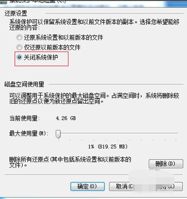Select 还原系统设置和以前版本的文件 radio button
The height and width of the screenshot is (199, 187).
pos(19,37)
